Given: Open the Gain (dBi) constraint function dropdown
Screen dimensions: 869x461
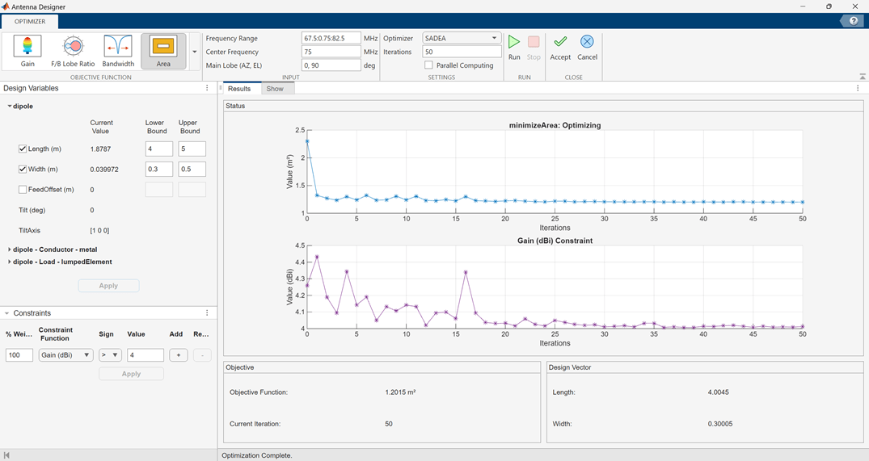Looking at the screenshot, I should pyautogui.click(x=65, y=355).
